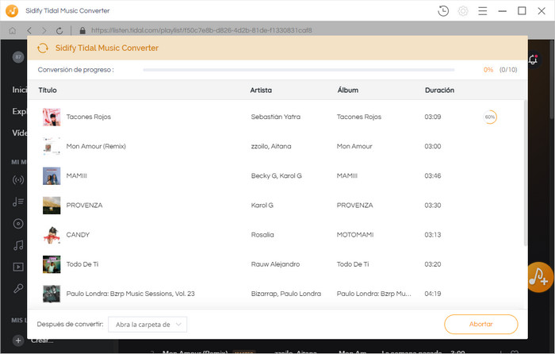Click artist 'Rosalía'
Screen dimensions: 555x354
click(262, 235)
